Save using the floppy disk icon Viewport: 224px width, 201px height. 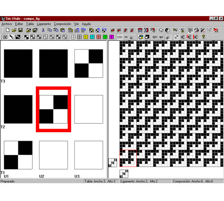pos(20,30)
